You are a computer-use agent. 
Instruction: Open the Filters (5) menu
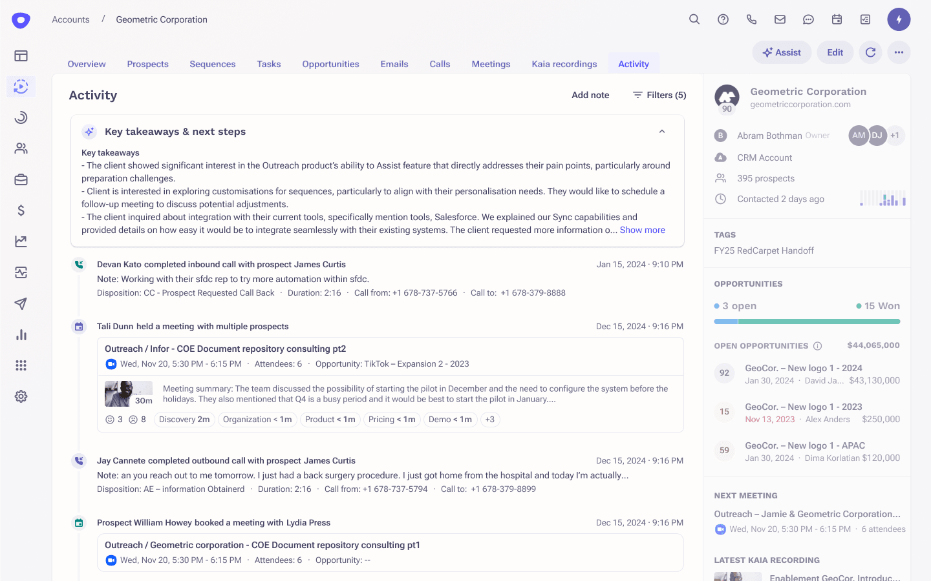659,95
